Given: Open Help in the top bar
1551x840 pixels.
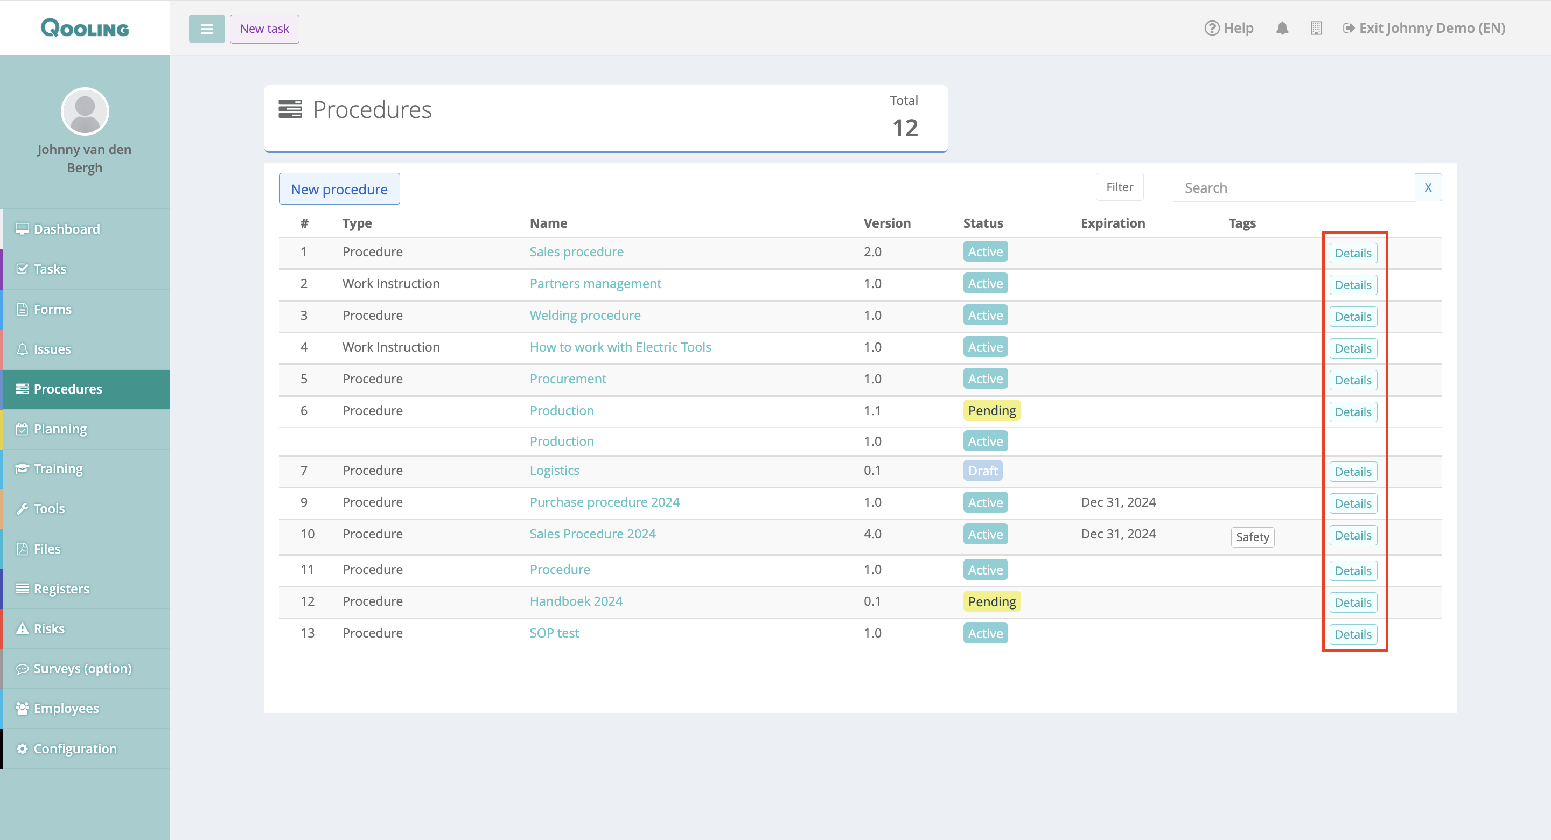Looking at the screenshot, I should pyautogui.click(x=1229, y=29).
